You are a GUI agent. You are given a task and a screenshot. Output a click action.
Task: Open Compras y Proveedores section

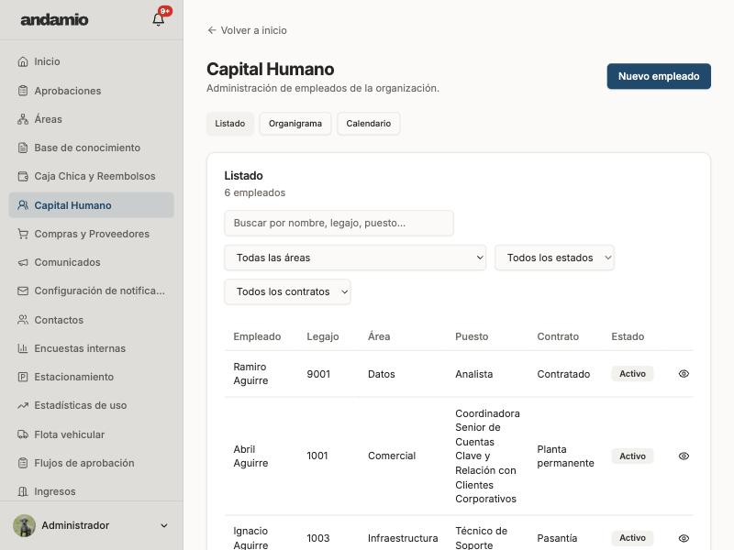[x=91, y=234]
